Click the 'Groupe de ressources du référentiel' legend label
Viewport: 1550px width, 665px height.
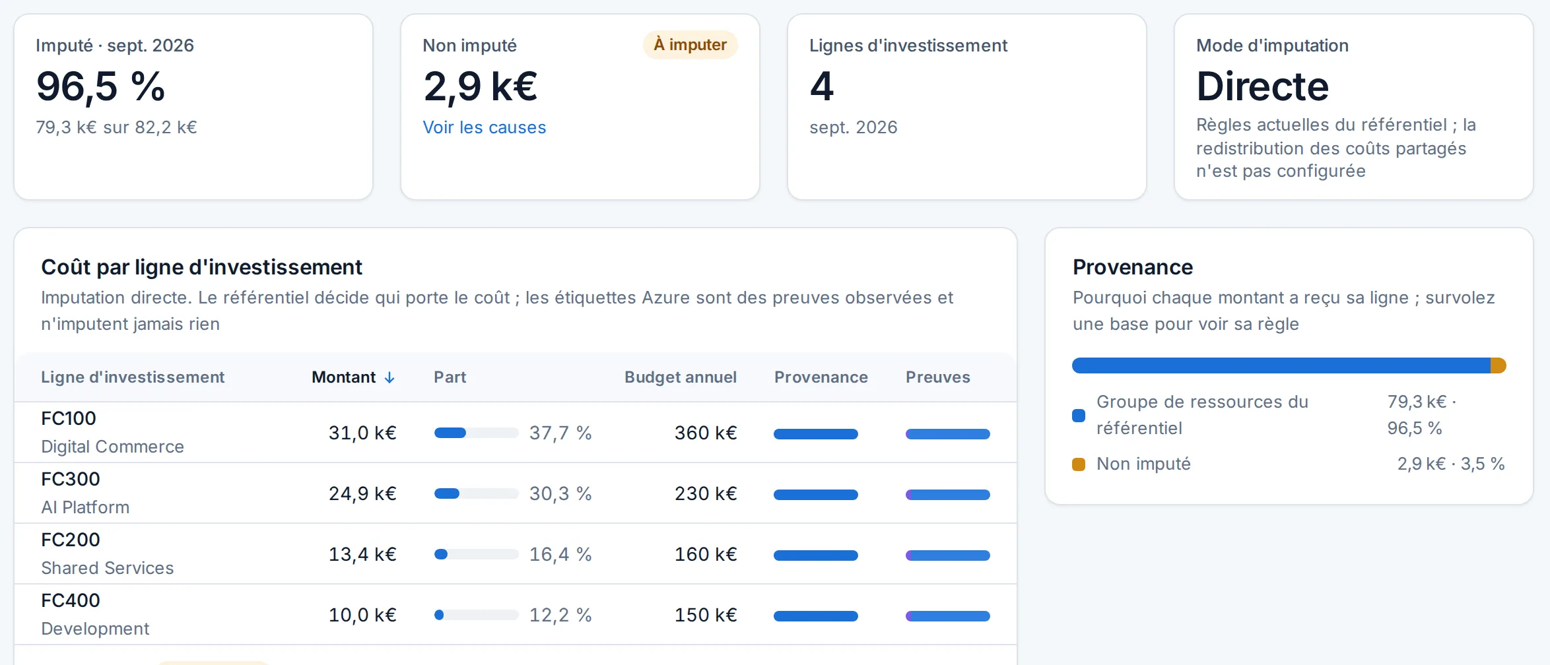coord(1202,415)
